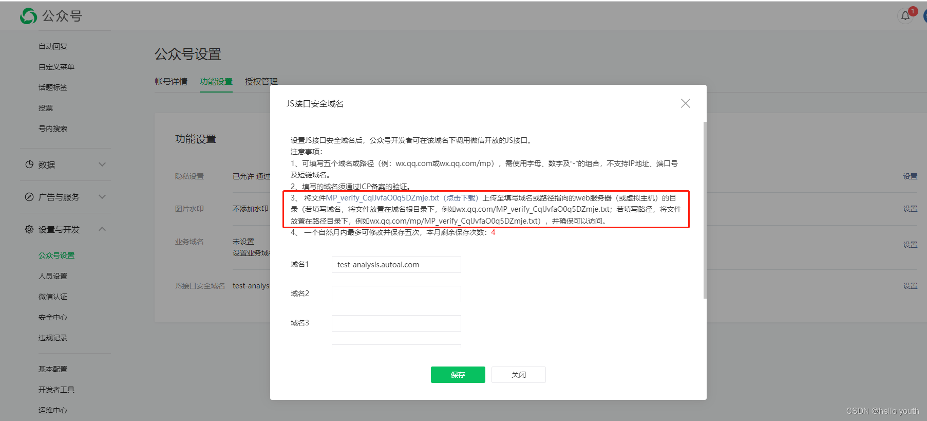Image resolution: width=927 pixels, height=421 pixels.
Task: Open 号内搜索 in the sidebar
Action: point(53,129)
